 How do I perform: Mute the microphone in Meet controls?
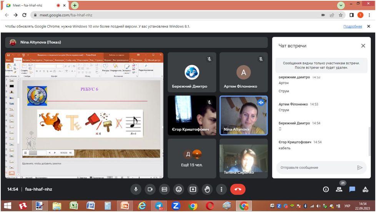tap(136, 189)
